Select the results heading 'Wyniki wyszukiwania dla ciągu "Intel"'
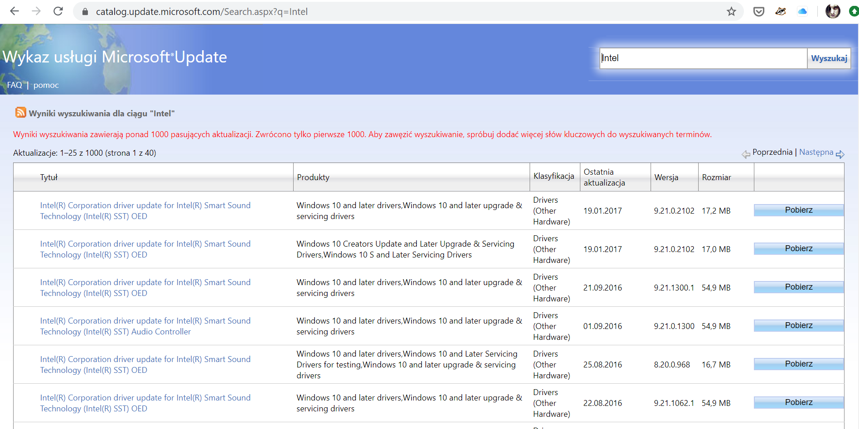Screen dimensions: 859x429 (x=101, y=114)
